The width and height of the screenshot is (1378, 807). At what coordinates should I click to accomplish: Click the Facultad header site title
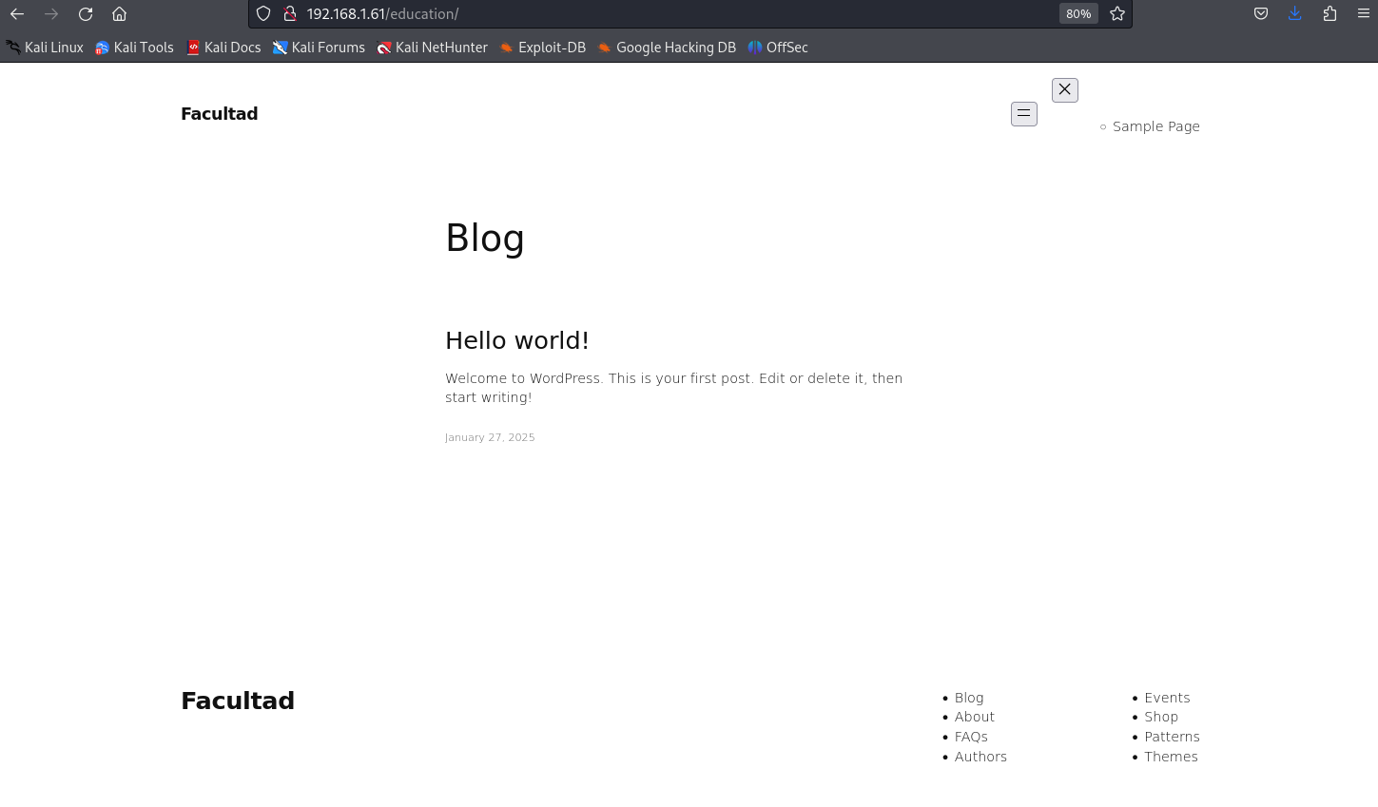219,114
